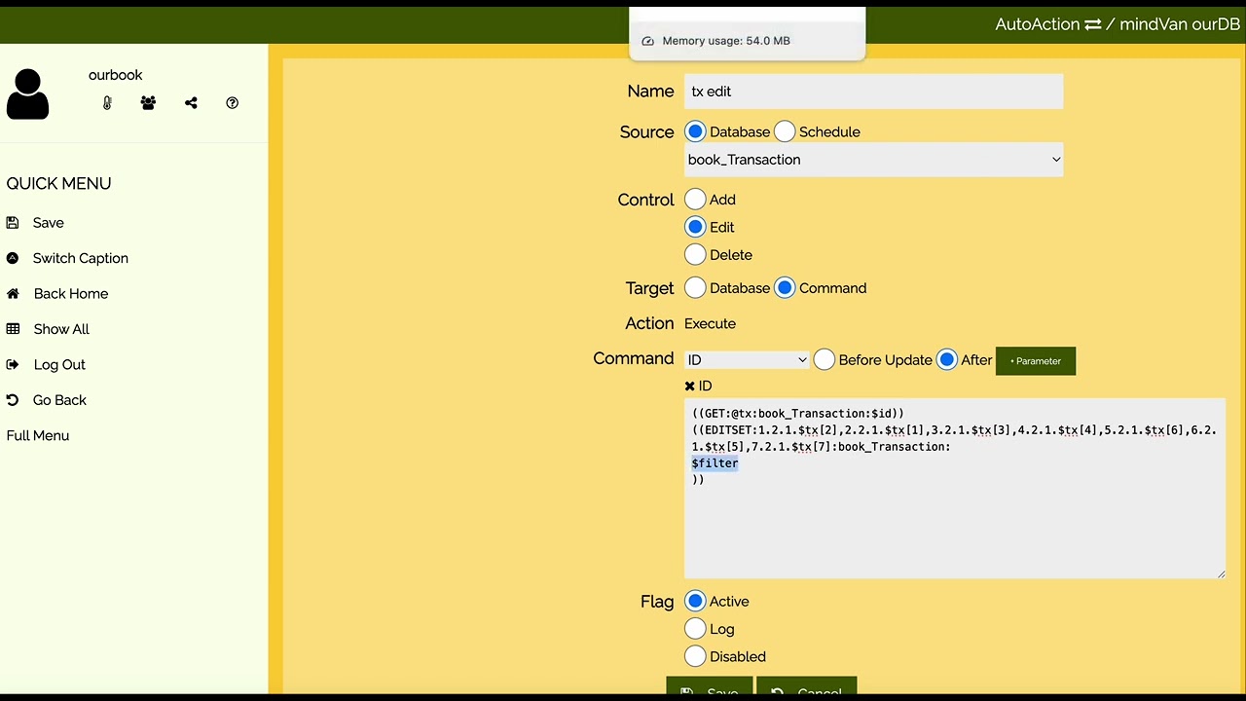This screenshot has height=701, width=1246.
Task: Set Target to Command
Action: tap(785, 288)
